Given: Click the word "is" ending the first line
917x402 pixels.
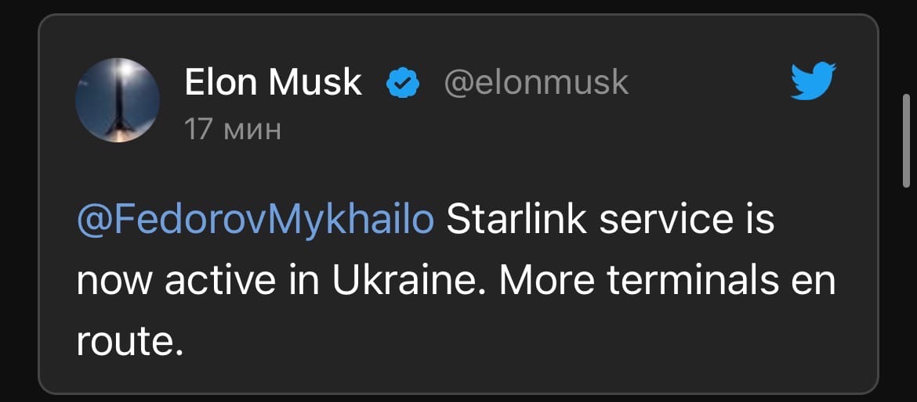Looking at the screenshot, I should [x=756, y=221].
